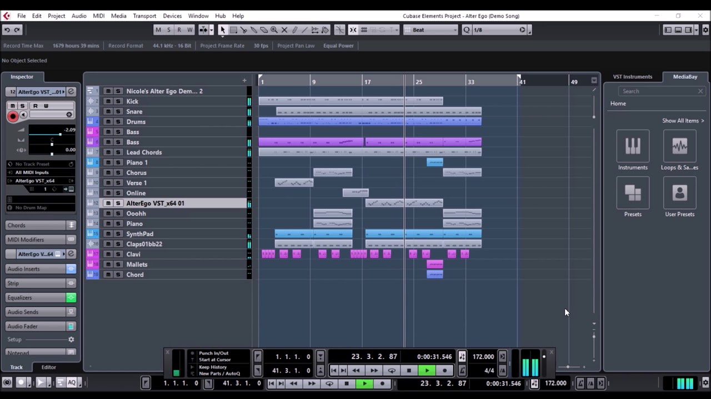The width and height of the screenshot is (711, 399).
Task: Click Play in the floating transport panel
Action: point(427,371)
